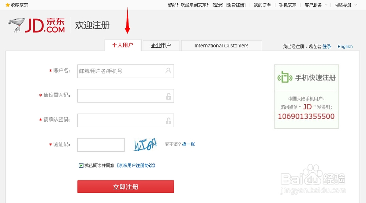Select the 个人用户 tab
The image size is (366, 203).
point(123,45)
